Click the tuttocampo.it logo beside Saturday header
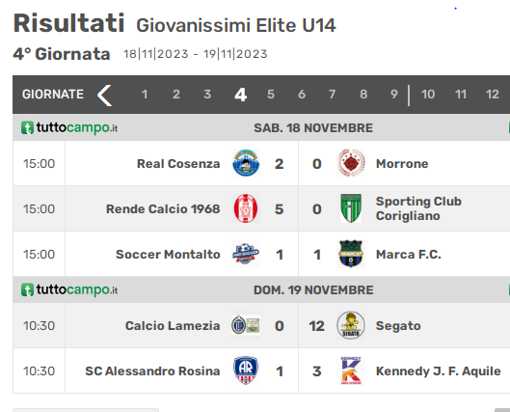 click(x=69, y=127)
